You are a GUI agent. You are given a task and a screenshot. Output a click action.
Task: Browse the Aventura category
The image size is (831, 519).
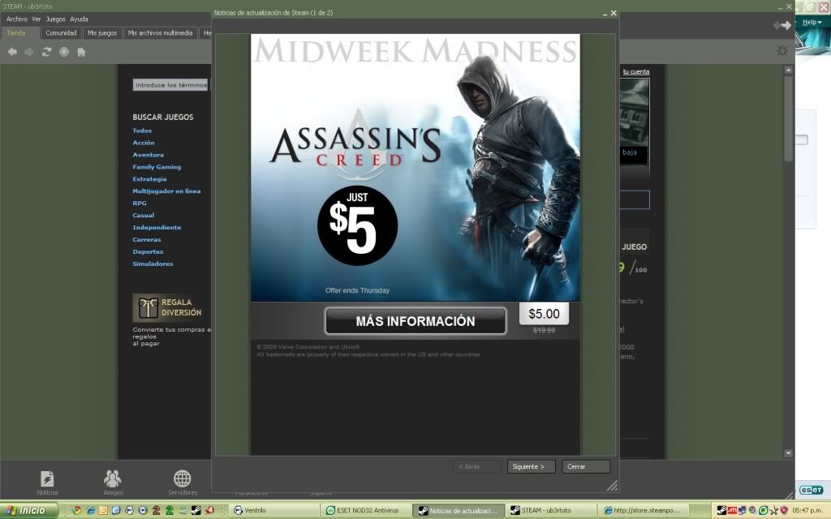(x=149, y=155)
